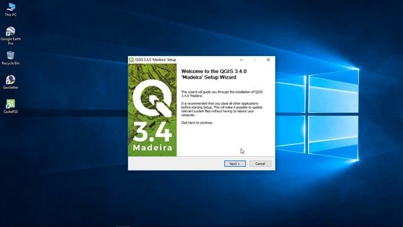Click the "QGIS 3.4.0 'Madeira' Setup" title text
Viewport: 403px width, 227px height.
click(x=156, y=60)
